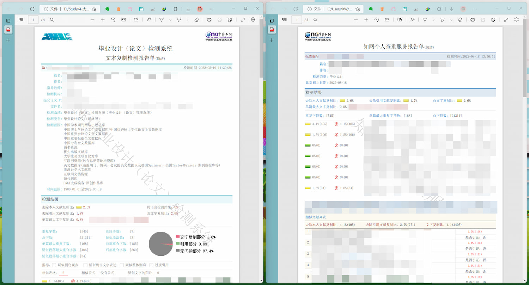The image size is (529, 285).
Task: Rotate the left PDF page
Action: (113, 19)
